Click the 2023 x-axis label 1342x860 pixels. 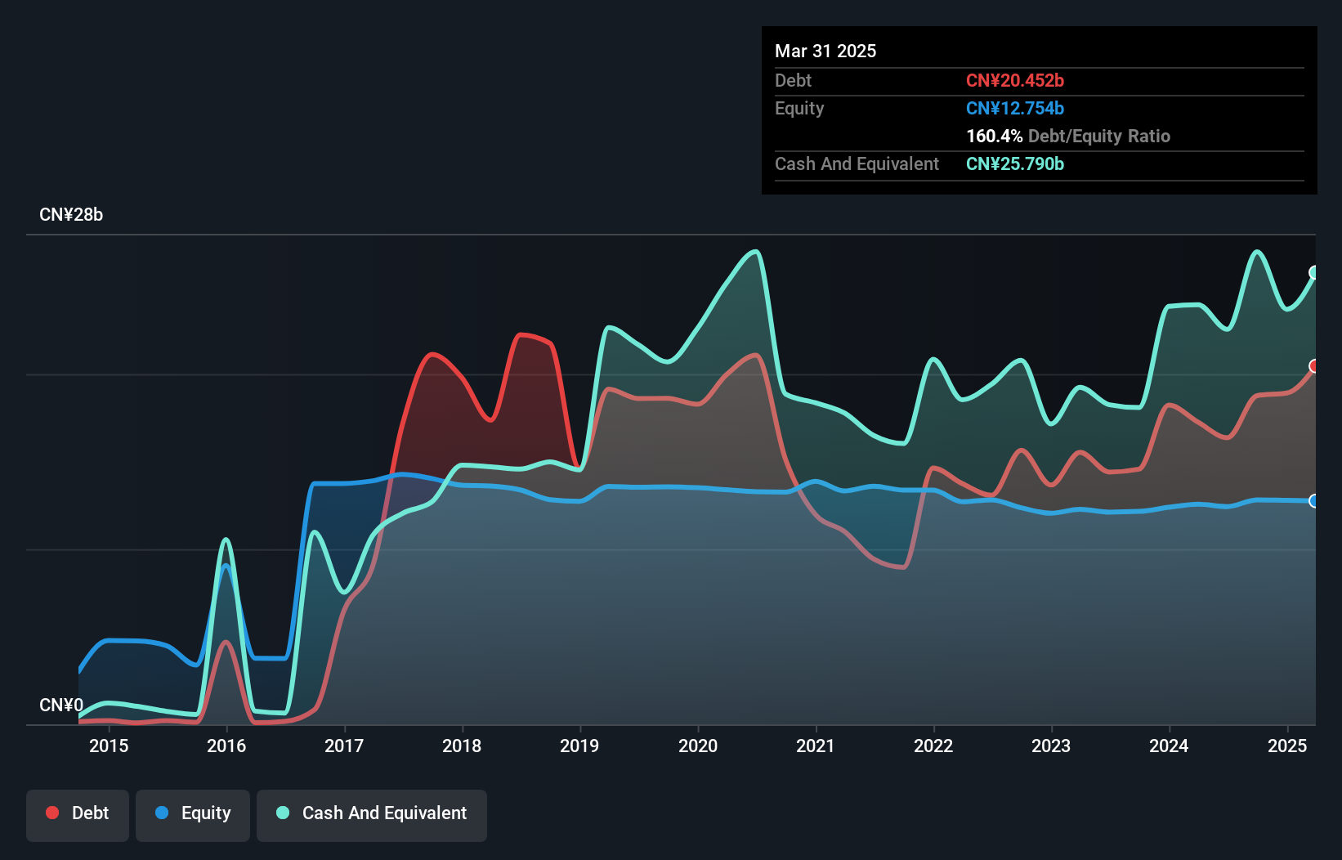click(x=1051, y=746)
